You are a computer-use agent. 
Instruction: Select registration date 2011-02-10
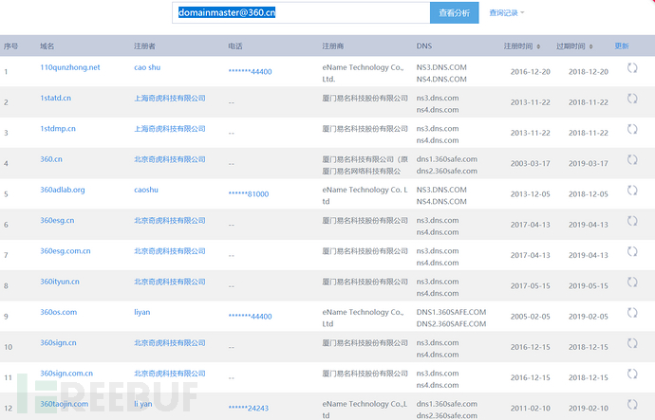point(530,409)
